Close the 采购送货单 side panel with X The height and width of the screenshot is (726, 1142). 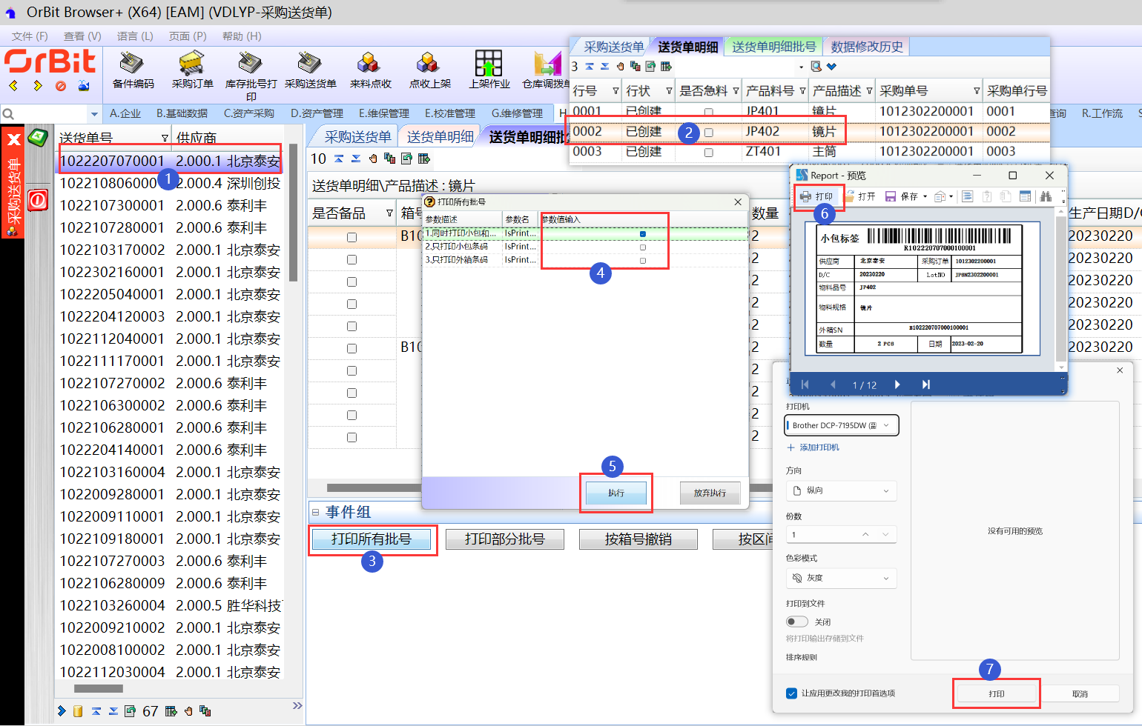tap(13, 139)
